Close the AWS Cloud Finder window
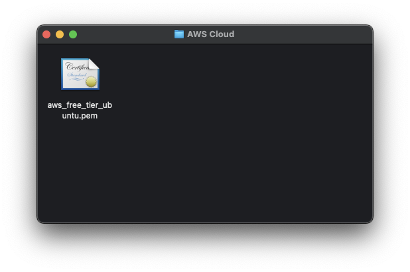410x272 pixels. (46, 34)
